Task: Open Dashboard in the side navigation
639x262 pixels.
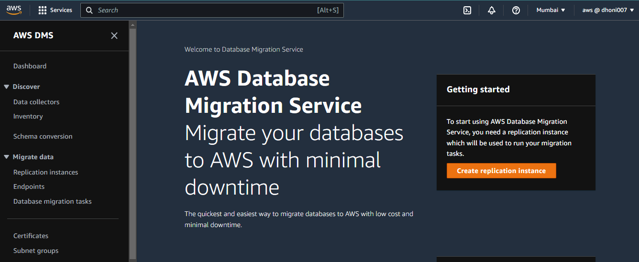Action: pos(30,66)
